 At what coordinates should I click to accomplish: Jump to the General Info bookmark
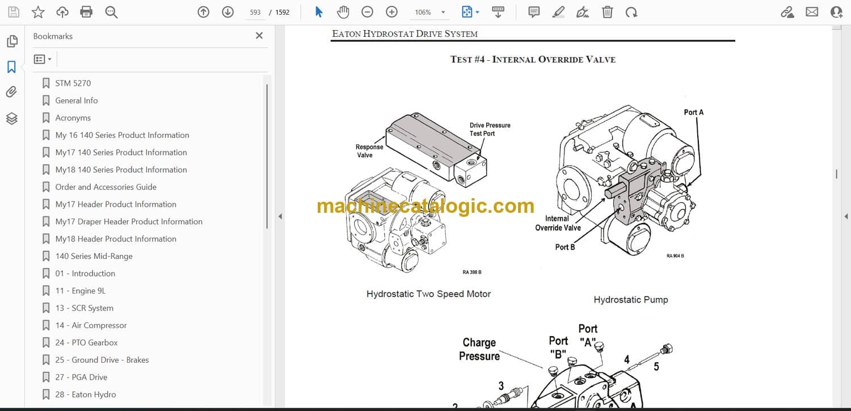[x=77, y=100]
